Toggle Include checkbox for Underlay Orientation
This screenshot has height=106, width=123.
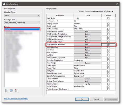[x=108, y=60]
